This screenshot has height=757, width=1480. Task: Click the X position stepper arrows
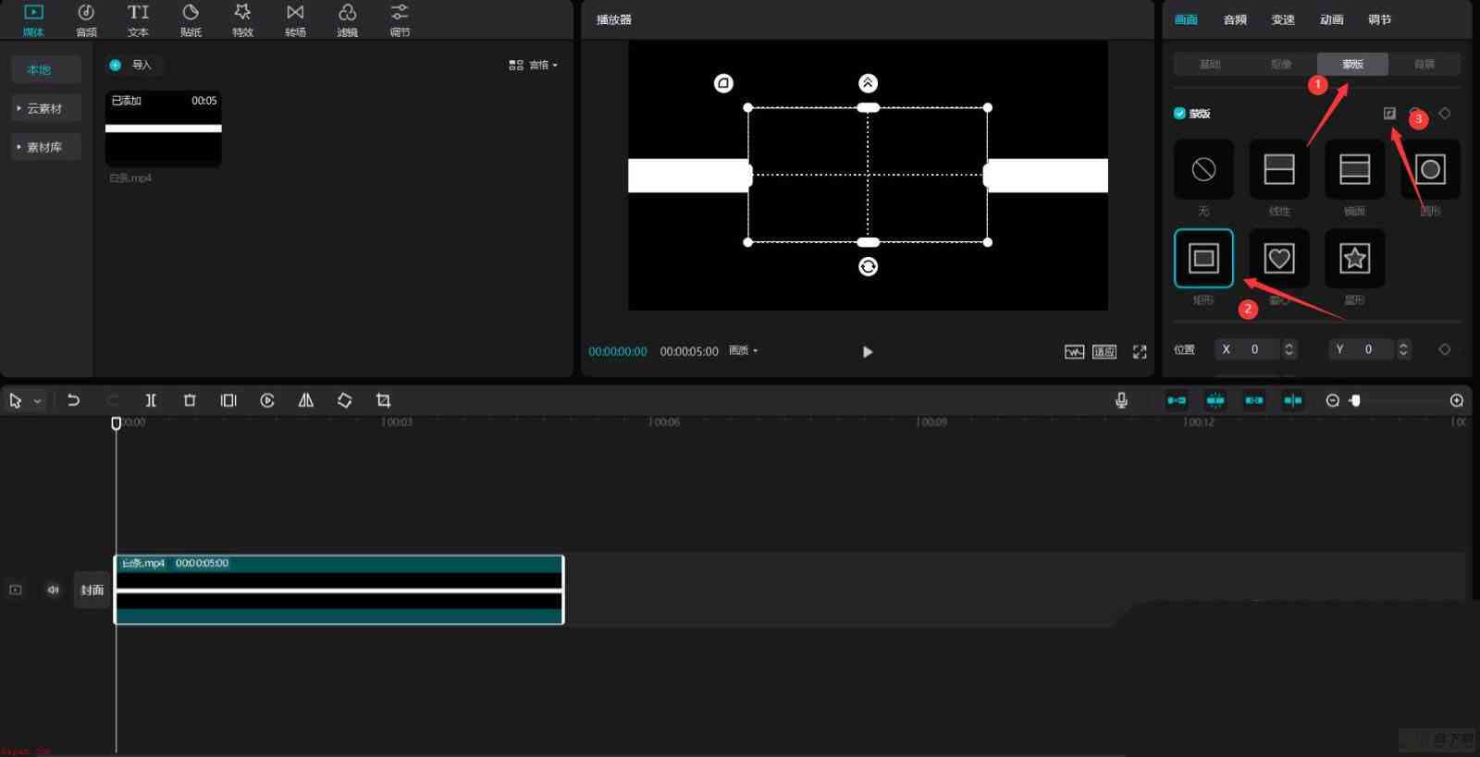pos(1289,349)
